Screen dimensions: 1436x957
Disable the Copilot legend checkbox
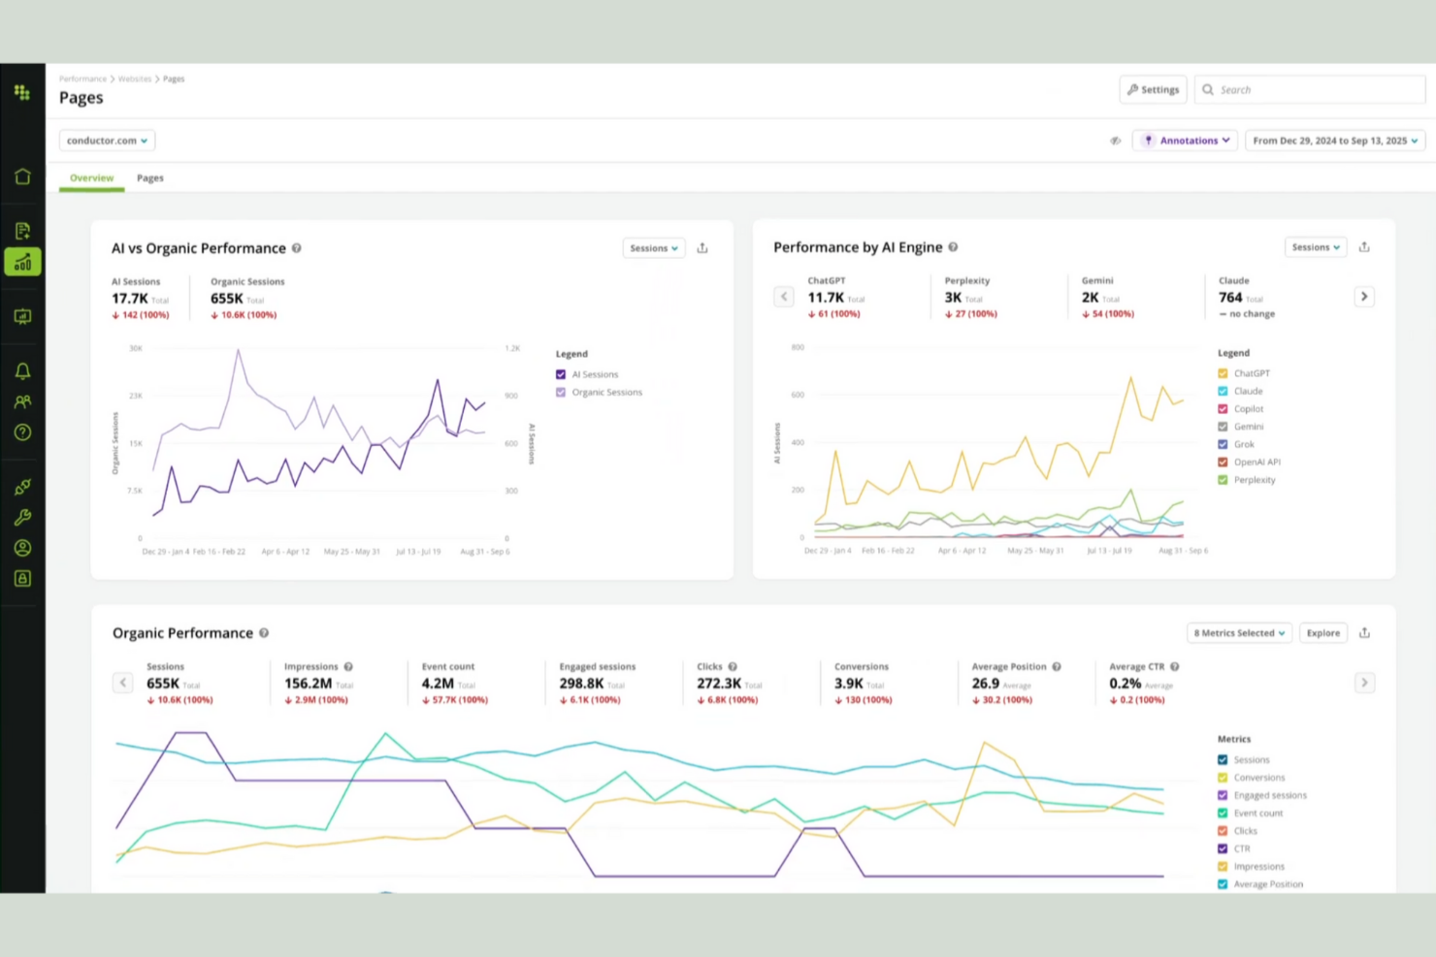1223,408
